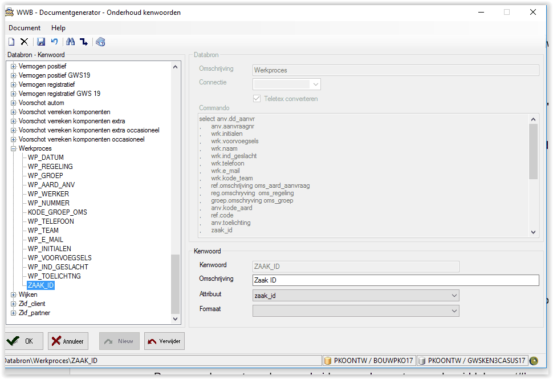Select WP_TOELICHTNG in the tree

54,276
